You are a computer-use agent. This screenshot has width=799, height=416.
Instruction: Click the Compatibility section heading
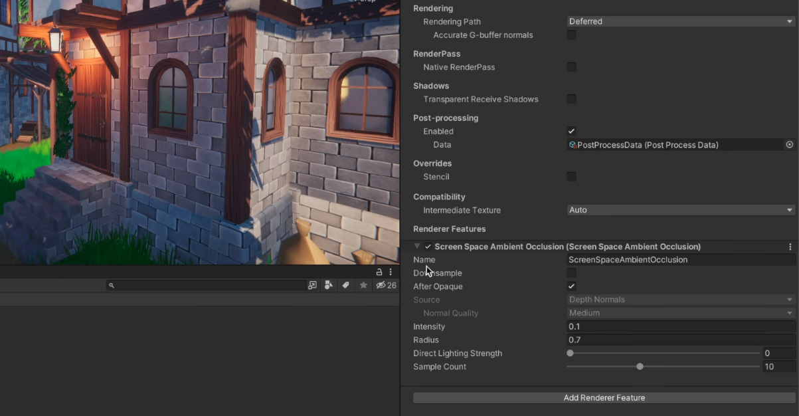pyautogui.click(x=439, y=197)
